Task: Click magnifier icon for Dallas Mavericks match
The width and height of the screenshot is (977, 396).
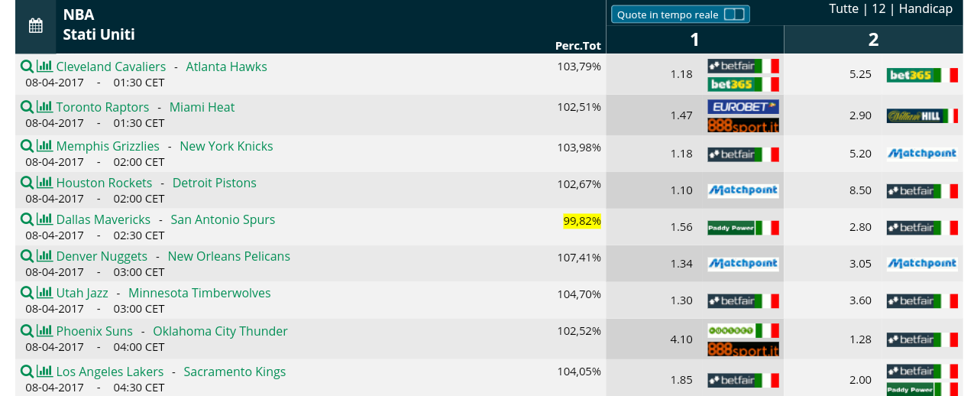Action: coord(27,219)
